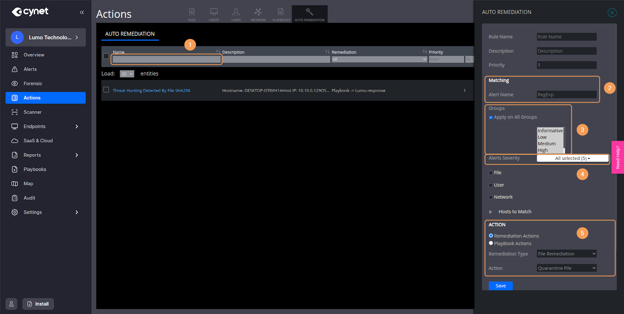This screenshot has height=314, width=624.
Task: Open the Alerts Severity dropdown
Action: click(x=572, y=158)
